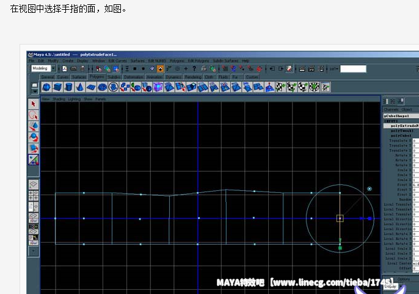Toggle select by object type mode
The width and height of the screenshot is (419, 294).
[x=107, y=69]
